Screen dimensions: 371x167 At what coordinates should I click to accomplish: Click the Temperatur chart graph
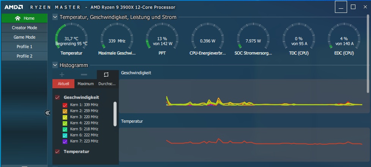coord(244,145)
